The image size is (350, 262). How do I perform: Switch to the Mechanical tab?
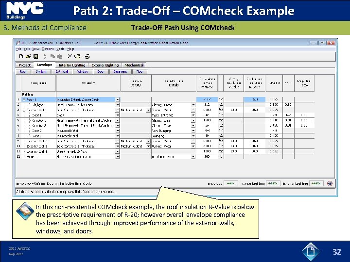[134, 65]
